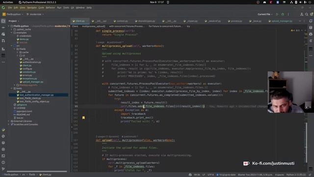Open the Terminal tool window icon
The height and width of the screenshot is (177, 314).
pos(3,156)
